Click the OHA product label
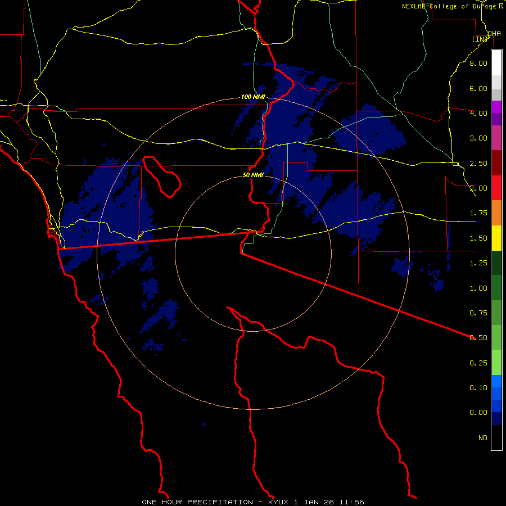 pos(494,33)
